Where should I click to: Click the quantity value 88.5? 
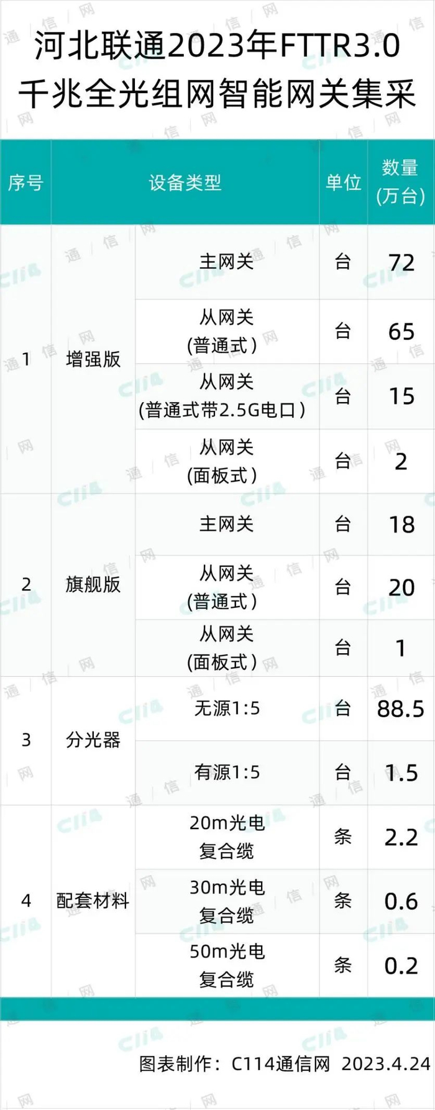tap(401, 709)
